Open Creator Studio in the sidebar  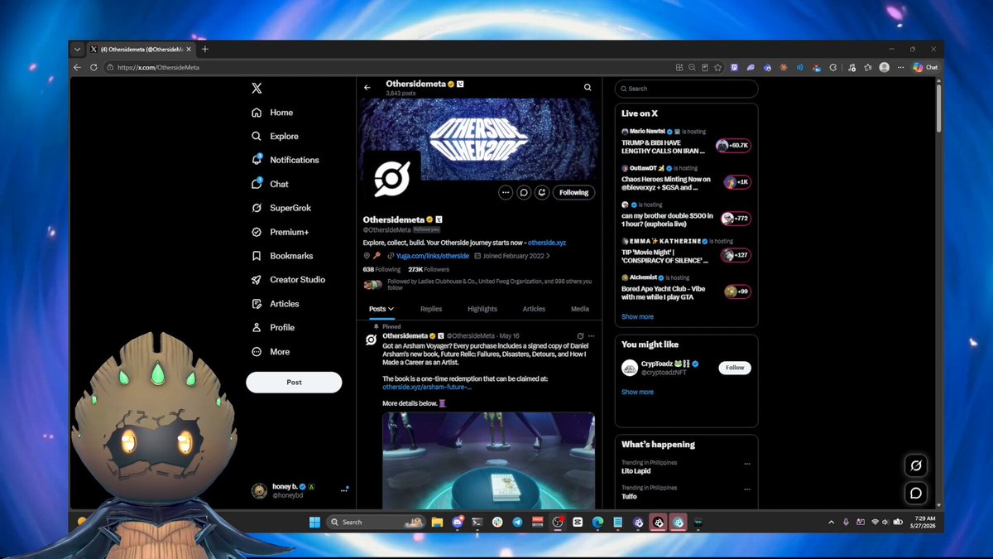click(x=288, y=280)
